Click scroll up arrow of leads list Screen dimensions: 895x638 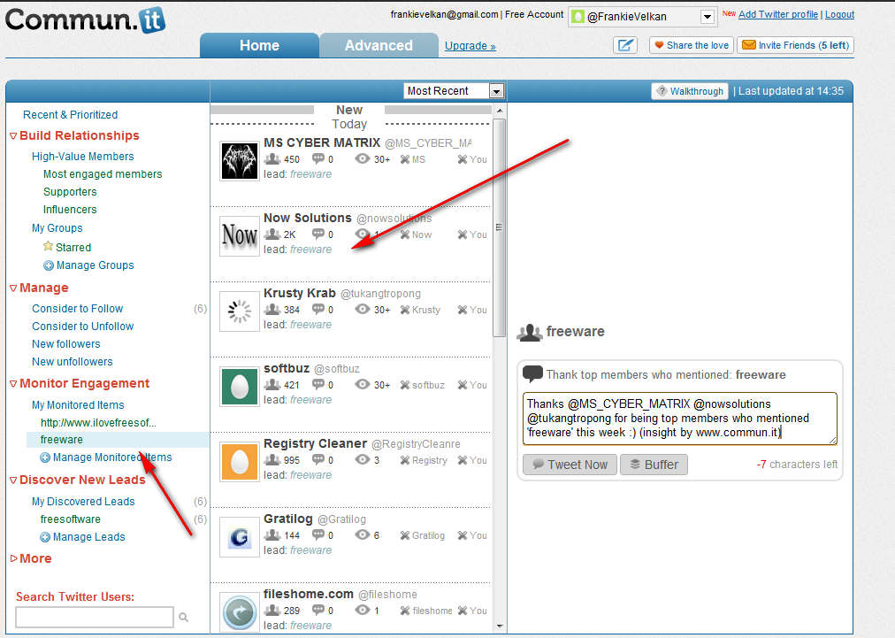(500, 111)
